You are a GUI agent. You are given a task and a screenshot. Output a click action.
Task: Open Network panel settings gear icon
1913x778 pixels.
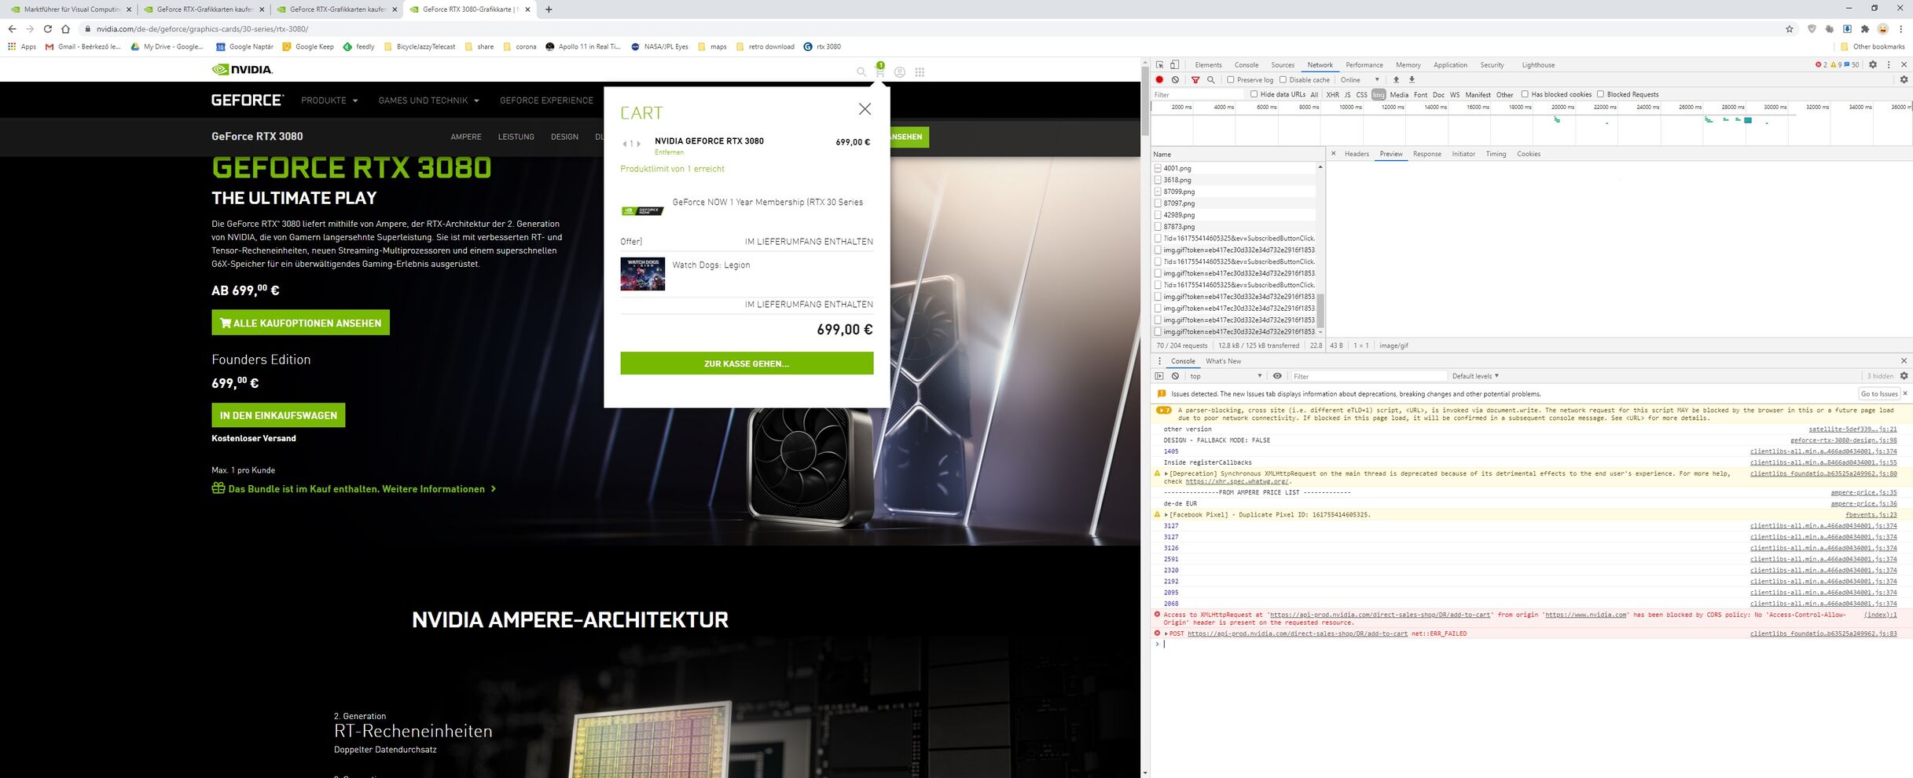(1904, 80)
